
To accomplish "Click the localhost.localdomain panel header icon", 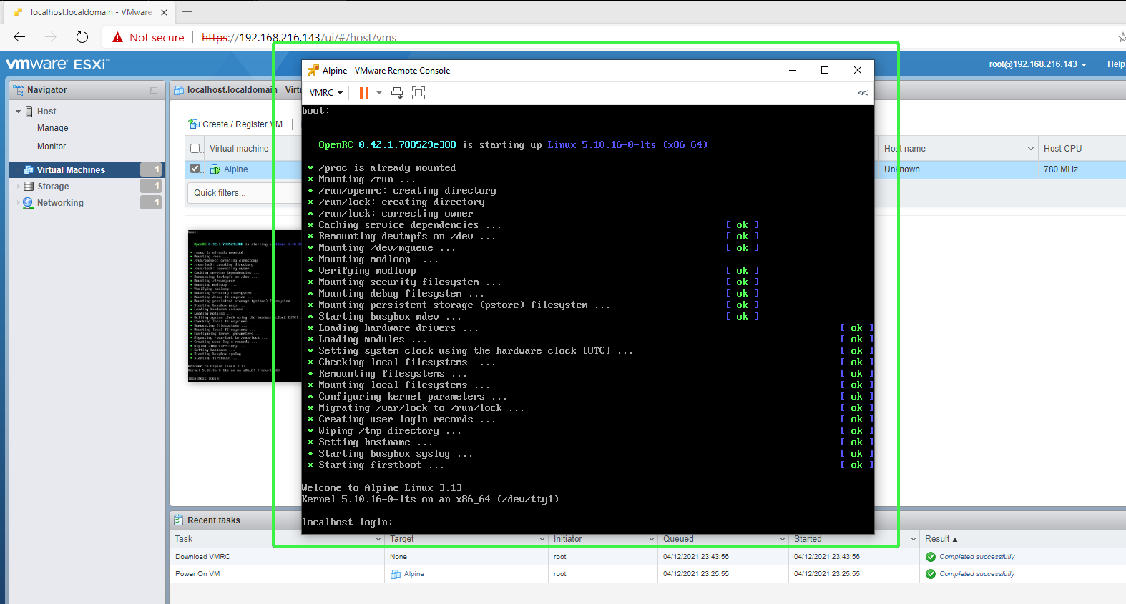I will point(179,90).
